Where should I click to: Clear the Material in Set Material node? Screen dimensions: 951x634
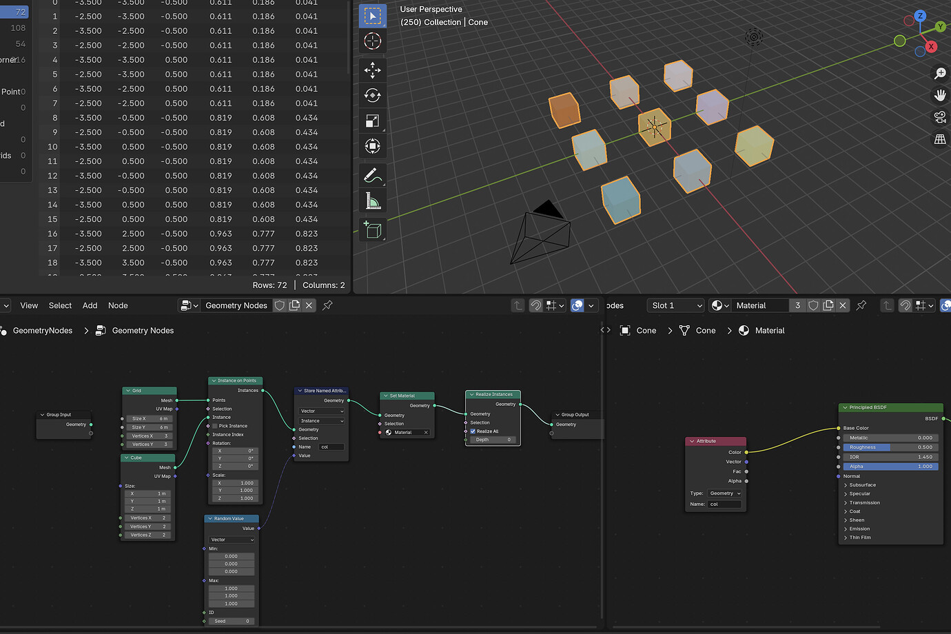426,433
